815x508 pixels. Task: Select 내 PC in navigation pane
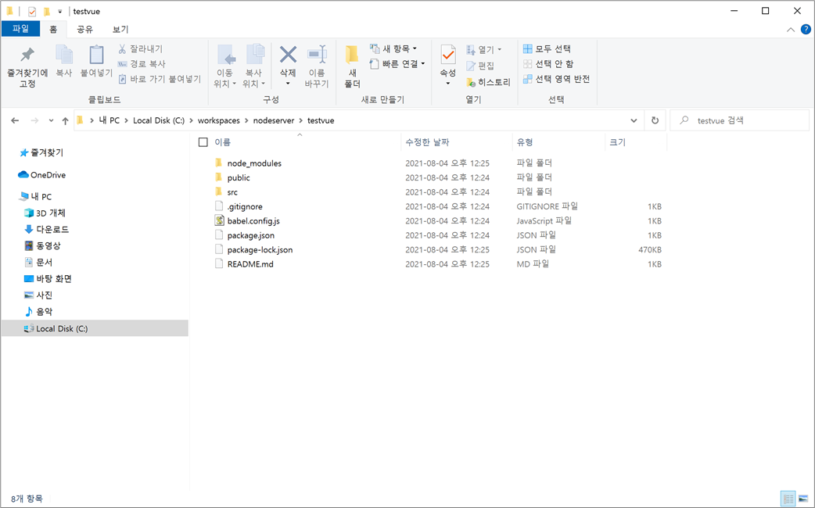point(35,197)
